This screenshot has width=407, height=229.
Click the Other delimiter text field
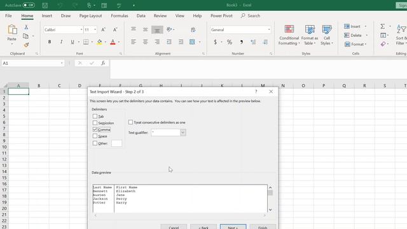[116, 143]
